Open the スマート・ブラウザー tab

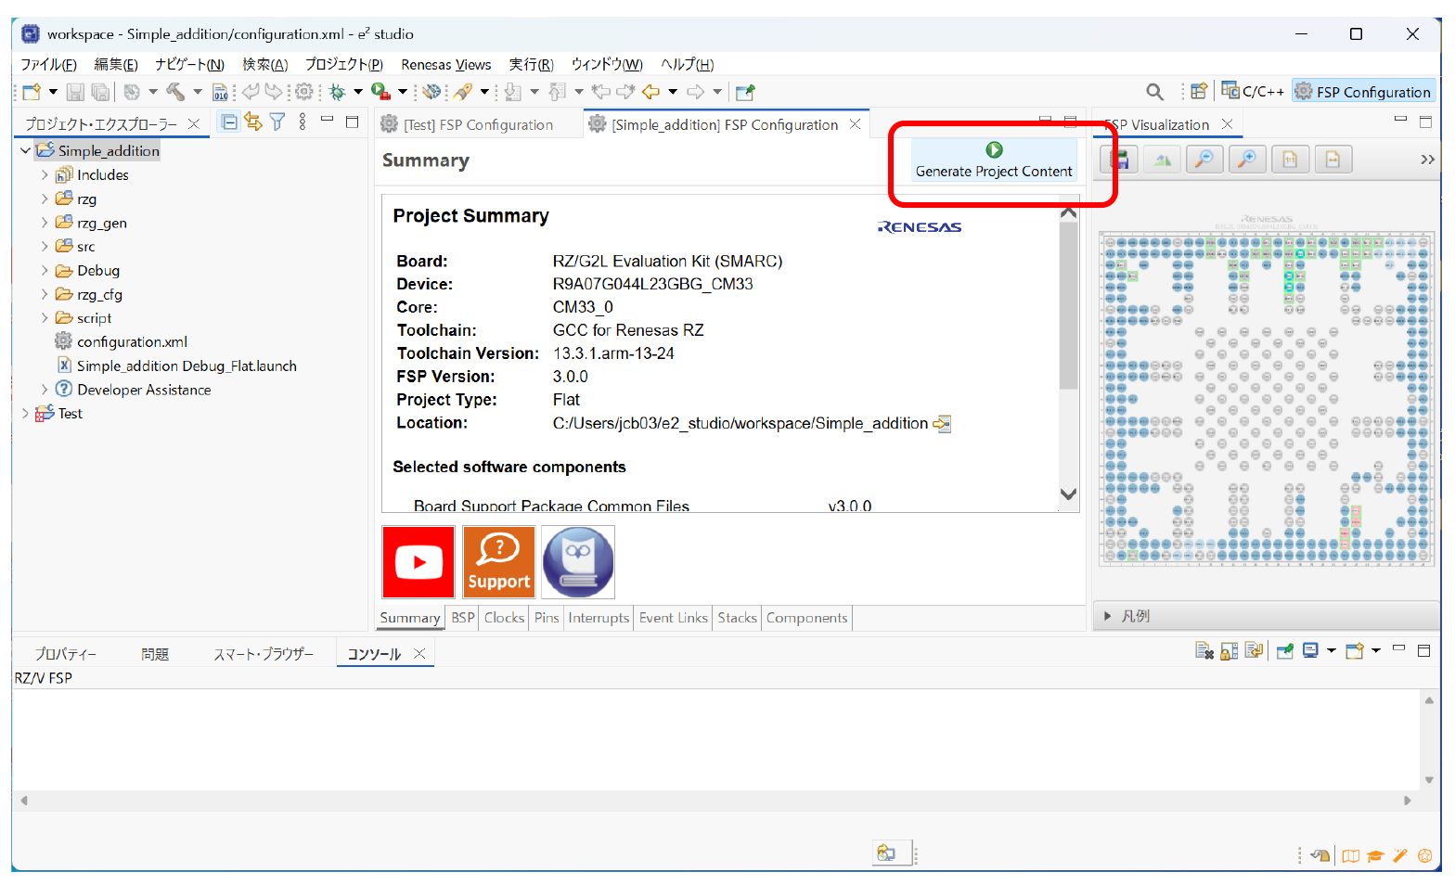tap(264, 654)
